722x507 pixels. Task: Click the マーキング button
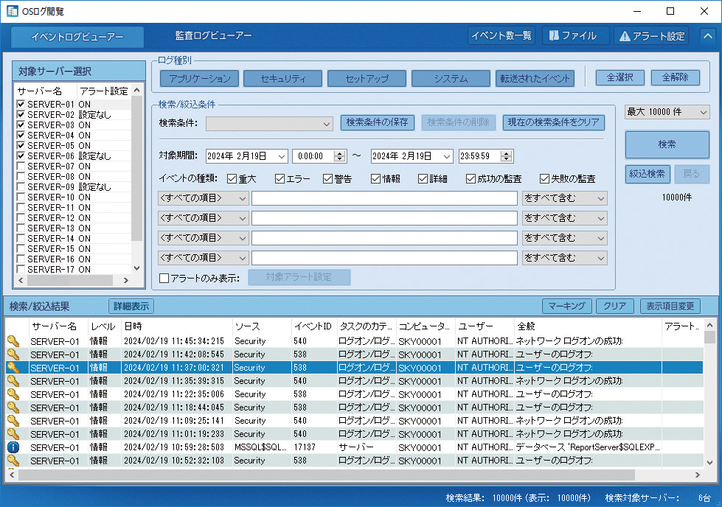(567, 307)
